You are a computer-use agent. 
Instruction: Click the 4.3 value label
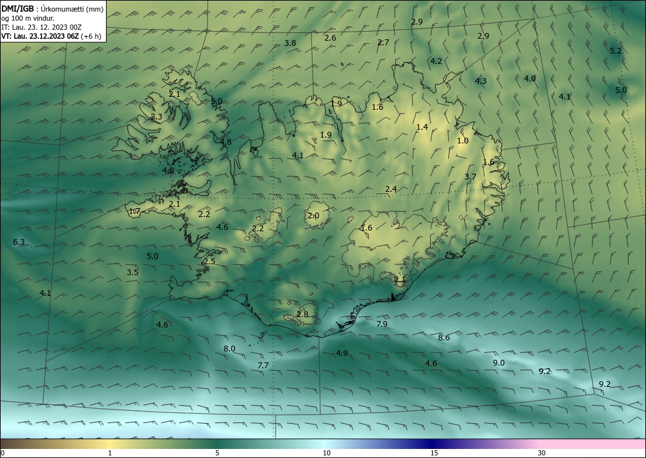point(481,81)
